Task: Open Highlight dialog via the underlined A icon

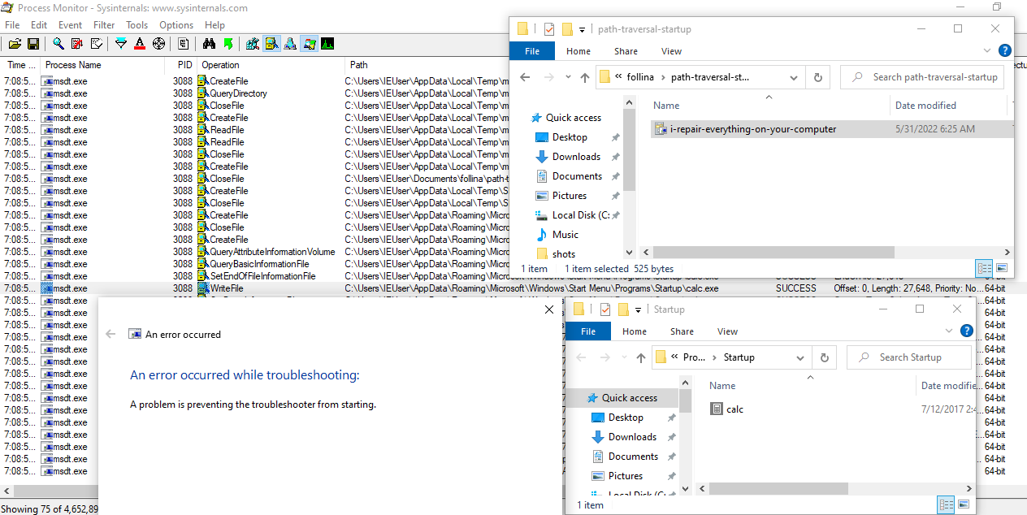Action: [138, 43]
